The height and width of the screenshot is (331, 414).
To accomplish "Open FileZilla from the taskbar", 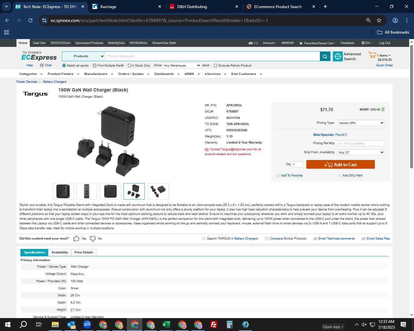I will pyautogui.click(x=214, y=325).
